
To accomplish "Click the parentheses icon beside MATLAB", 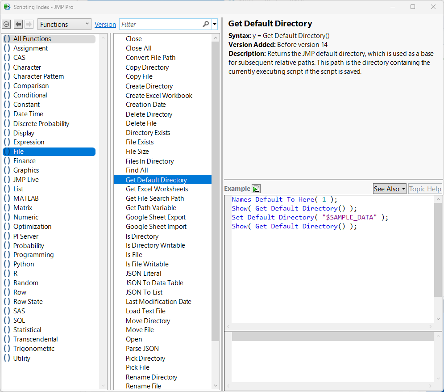I will pyautogui.click(x=7, y=198).
